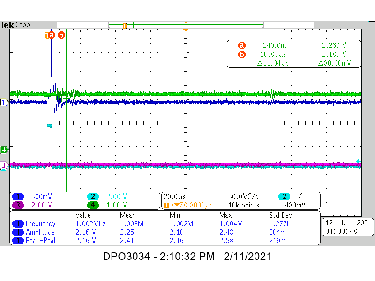Click the green Channel 4 marker on left edge
The height and width of the screenshot is (281, 375).
click(x=3, y=149)
